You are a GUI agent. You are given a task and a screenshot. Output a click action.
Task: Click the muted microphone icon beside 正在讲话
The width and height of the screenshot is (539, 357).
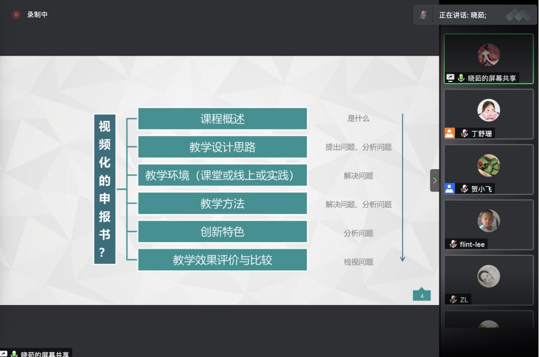(424, 15)
